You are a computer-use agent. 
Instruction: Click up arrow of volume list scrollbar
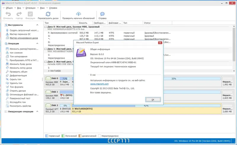234,26
